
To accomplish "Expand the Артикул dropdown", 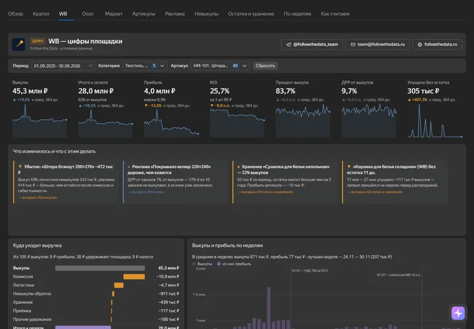I will 220,66.
